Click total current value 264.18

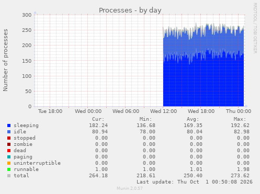[98, 176]
